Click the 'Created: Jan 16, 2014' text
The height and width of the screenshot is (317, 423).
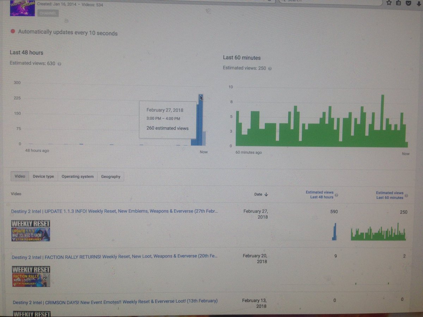coord(56,5)
